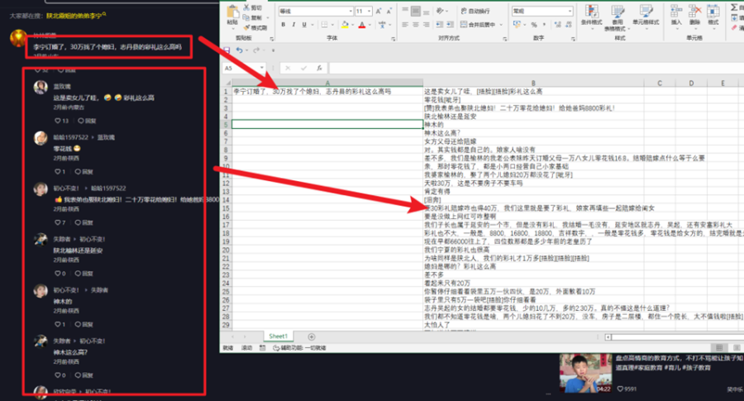Click the Copy icon in the clipboard group
Screen dimensions: 744x401
pyautogui.click(x=246, y=17)
